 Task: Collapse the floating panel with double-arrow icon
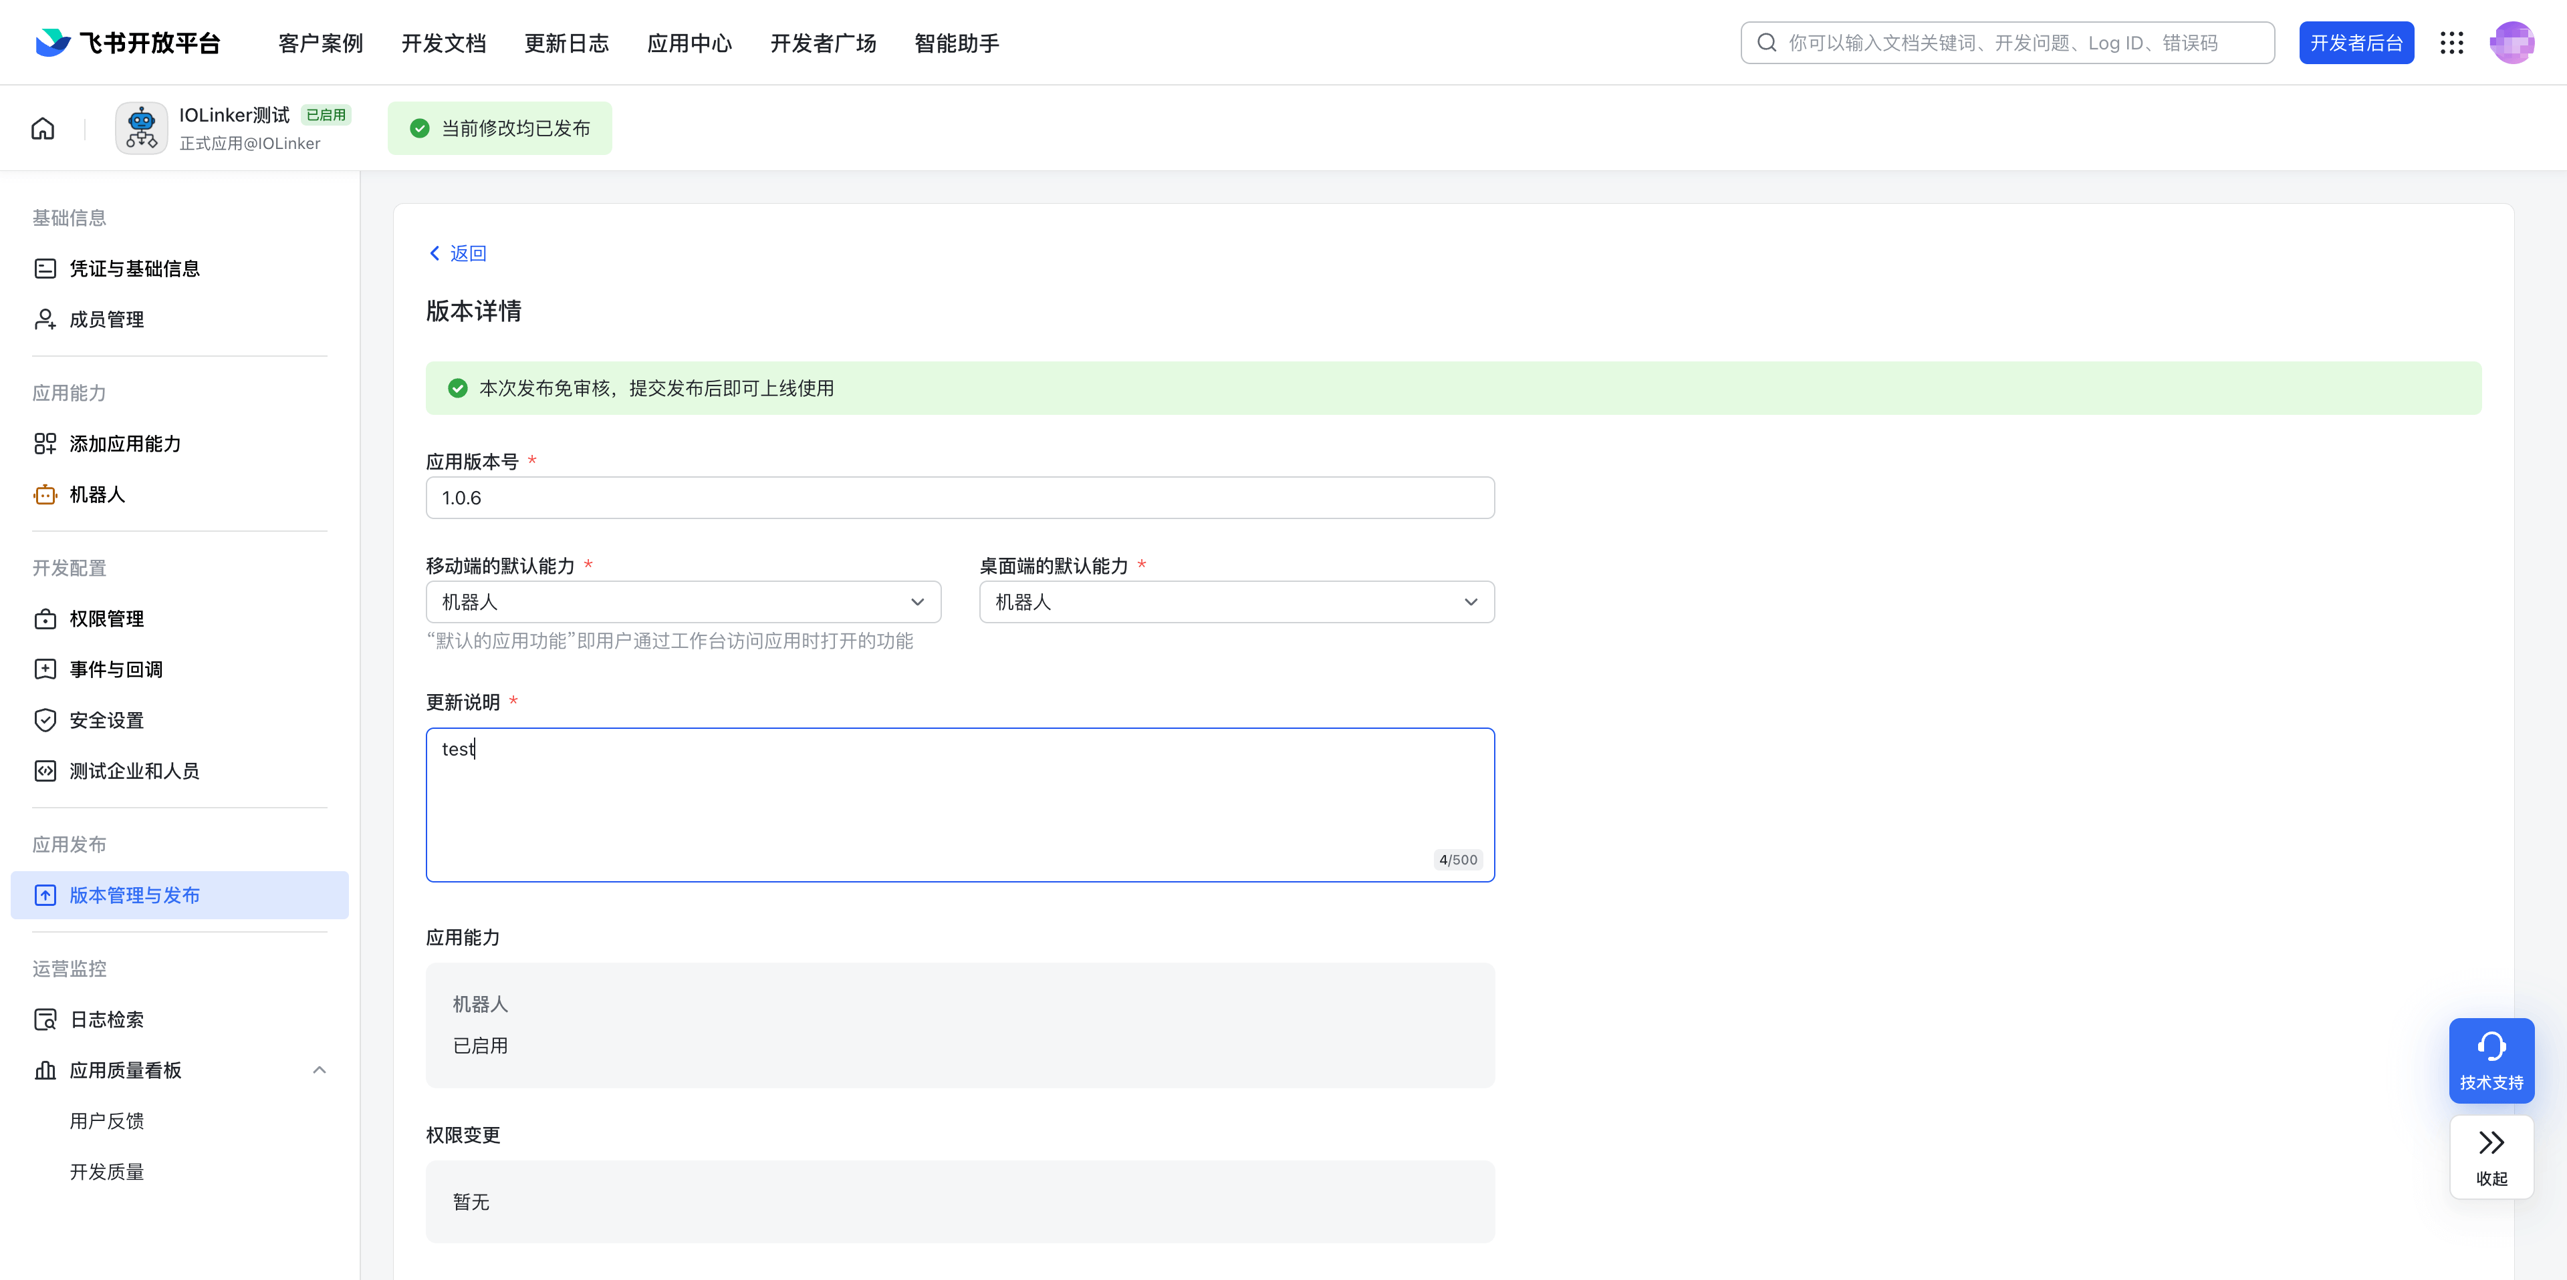click(x=2491, y=1156)
